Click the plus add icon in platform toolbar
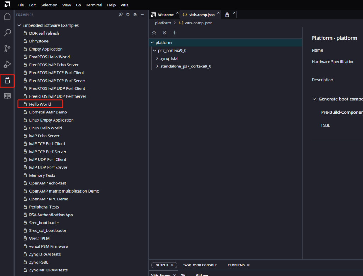 coord(175,33)
